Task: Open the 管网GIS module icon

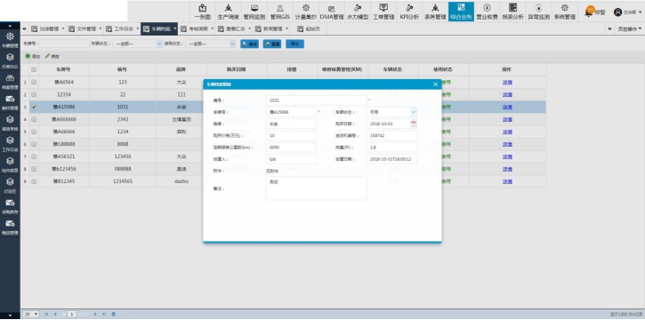Action: coord(279,12)
